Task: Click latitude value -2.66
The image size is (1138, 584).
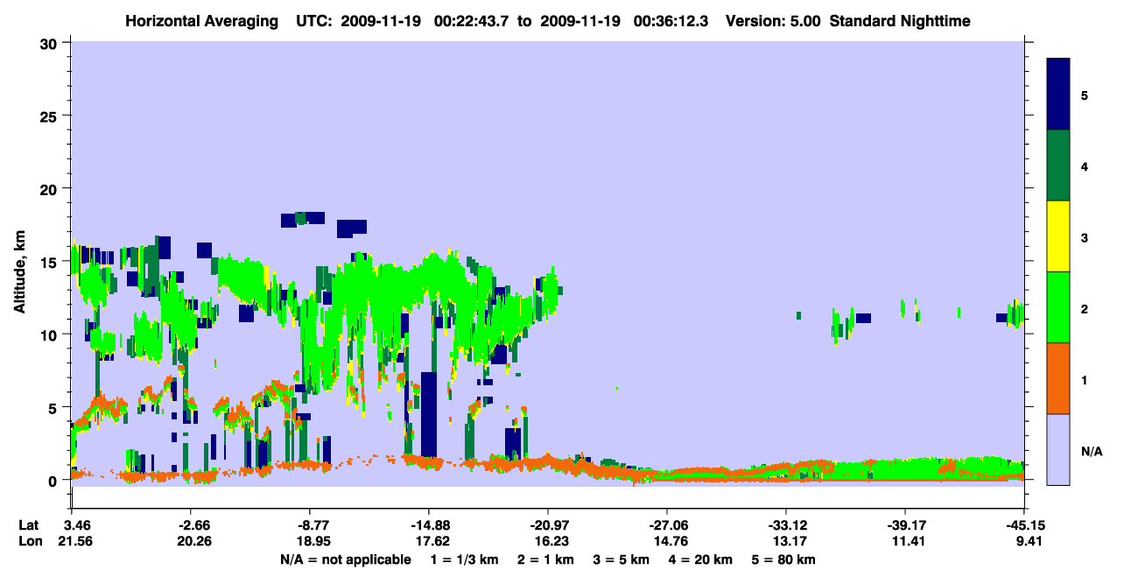Action: (191, 525)
